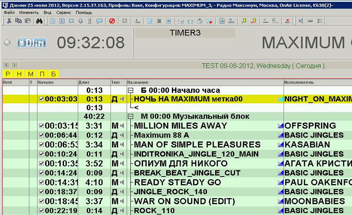This screenshot has width=352, height=215.
Task: Click the checkmark box toolbar icon
Action: coord(125,21)
